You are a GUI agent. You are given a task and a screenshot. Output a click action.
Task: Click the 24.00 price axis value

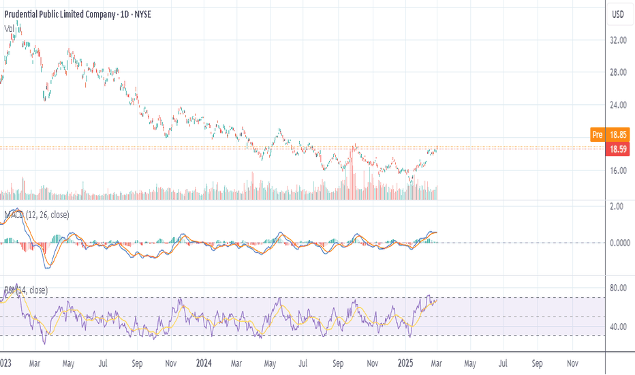coord(618,105)
